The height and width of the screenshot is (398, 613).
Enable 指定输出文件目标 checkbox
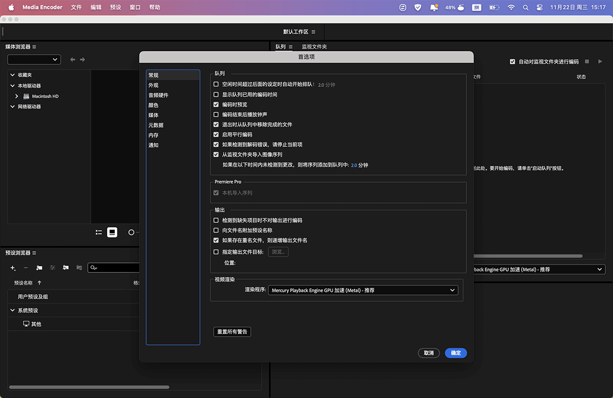tap(216, 252)
